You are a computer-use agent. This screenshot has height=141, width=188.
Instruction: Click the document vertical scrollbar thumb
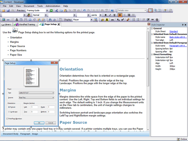(148, 58)
